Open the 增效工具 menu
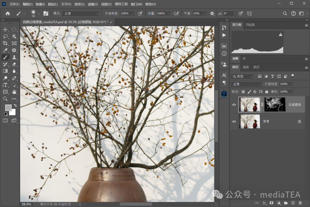The height and width of the screenshot is (207, 310). pos(121,4)
